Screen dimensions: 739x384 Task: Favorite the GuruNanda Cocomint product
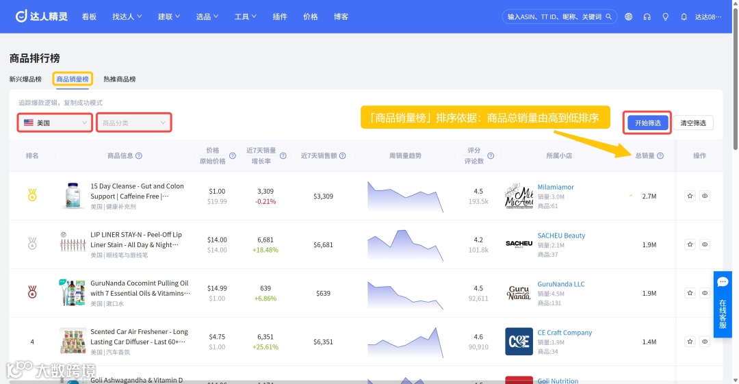[690, 293]
